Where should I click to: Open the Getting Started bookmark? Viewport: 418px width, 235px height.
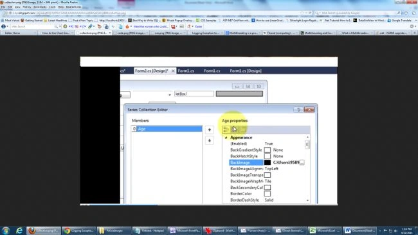pos(32,21)
